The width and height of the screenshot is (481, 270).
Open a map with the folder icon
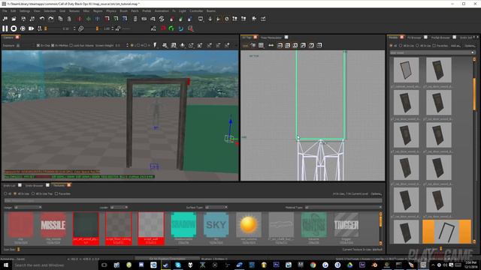pos(14,19)
